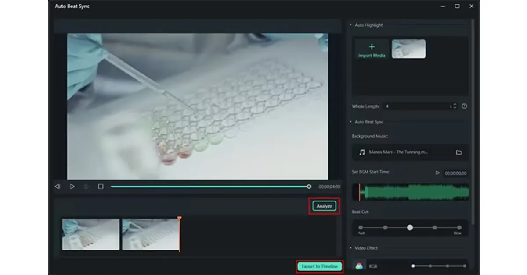The height and width of the screenshot is (275, 527).
Task: Click the music note icon
Action: click(x=362, y=152)
